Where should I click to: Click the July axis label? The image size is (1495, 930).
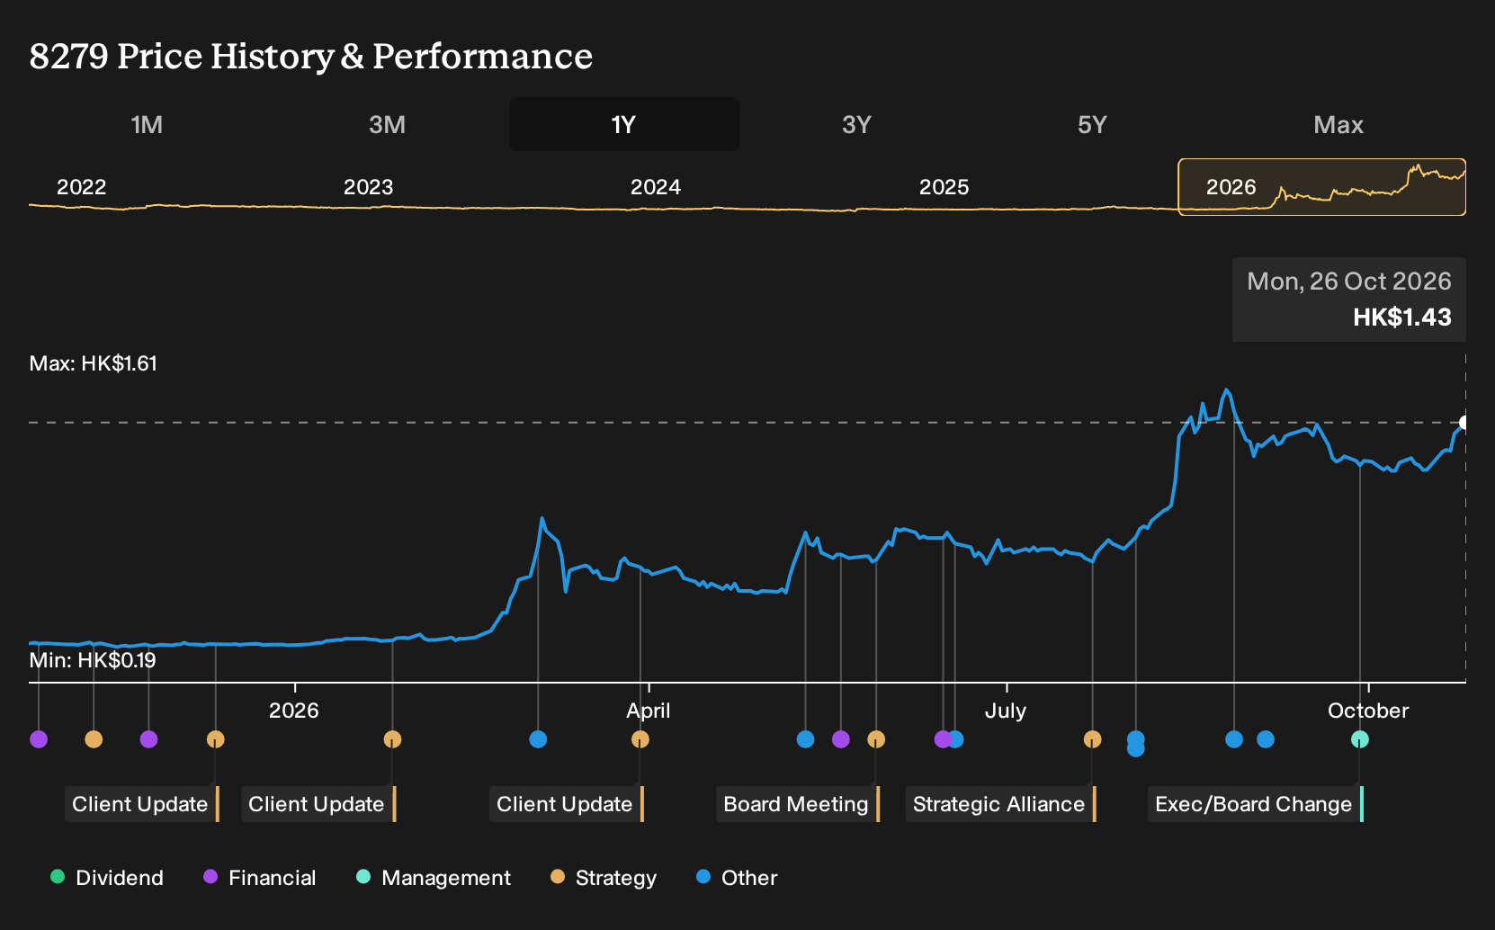tap(1006, 711)
